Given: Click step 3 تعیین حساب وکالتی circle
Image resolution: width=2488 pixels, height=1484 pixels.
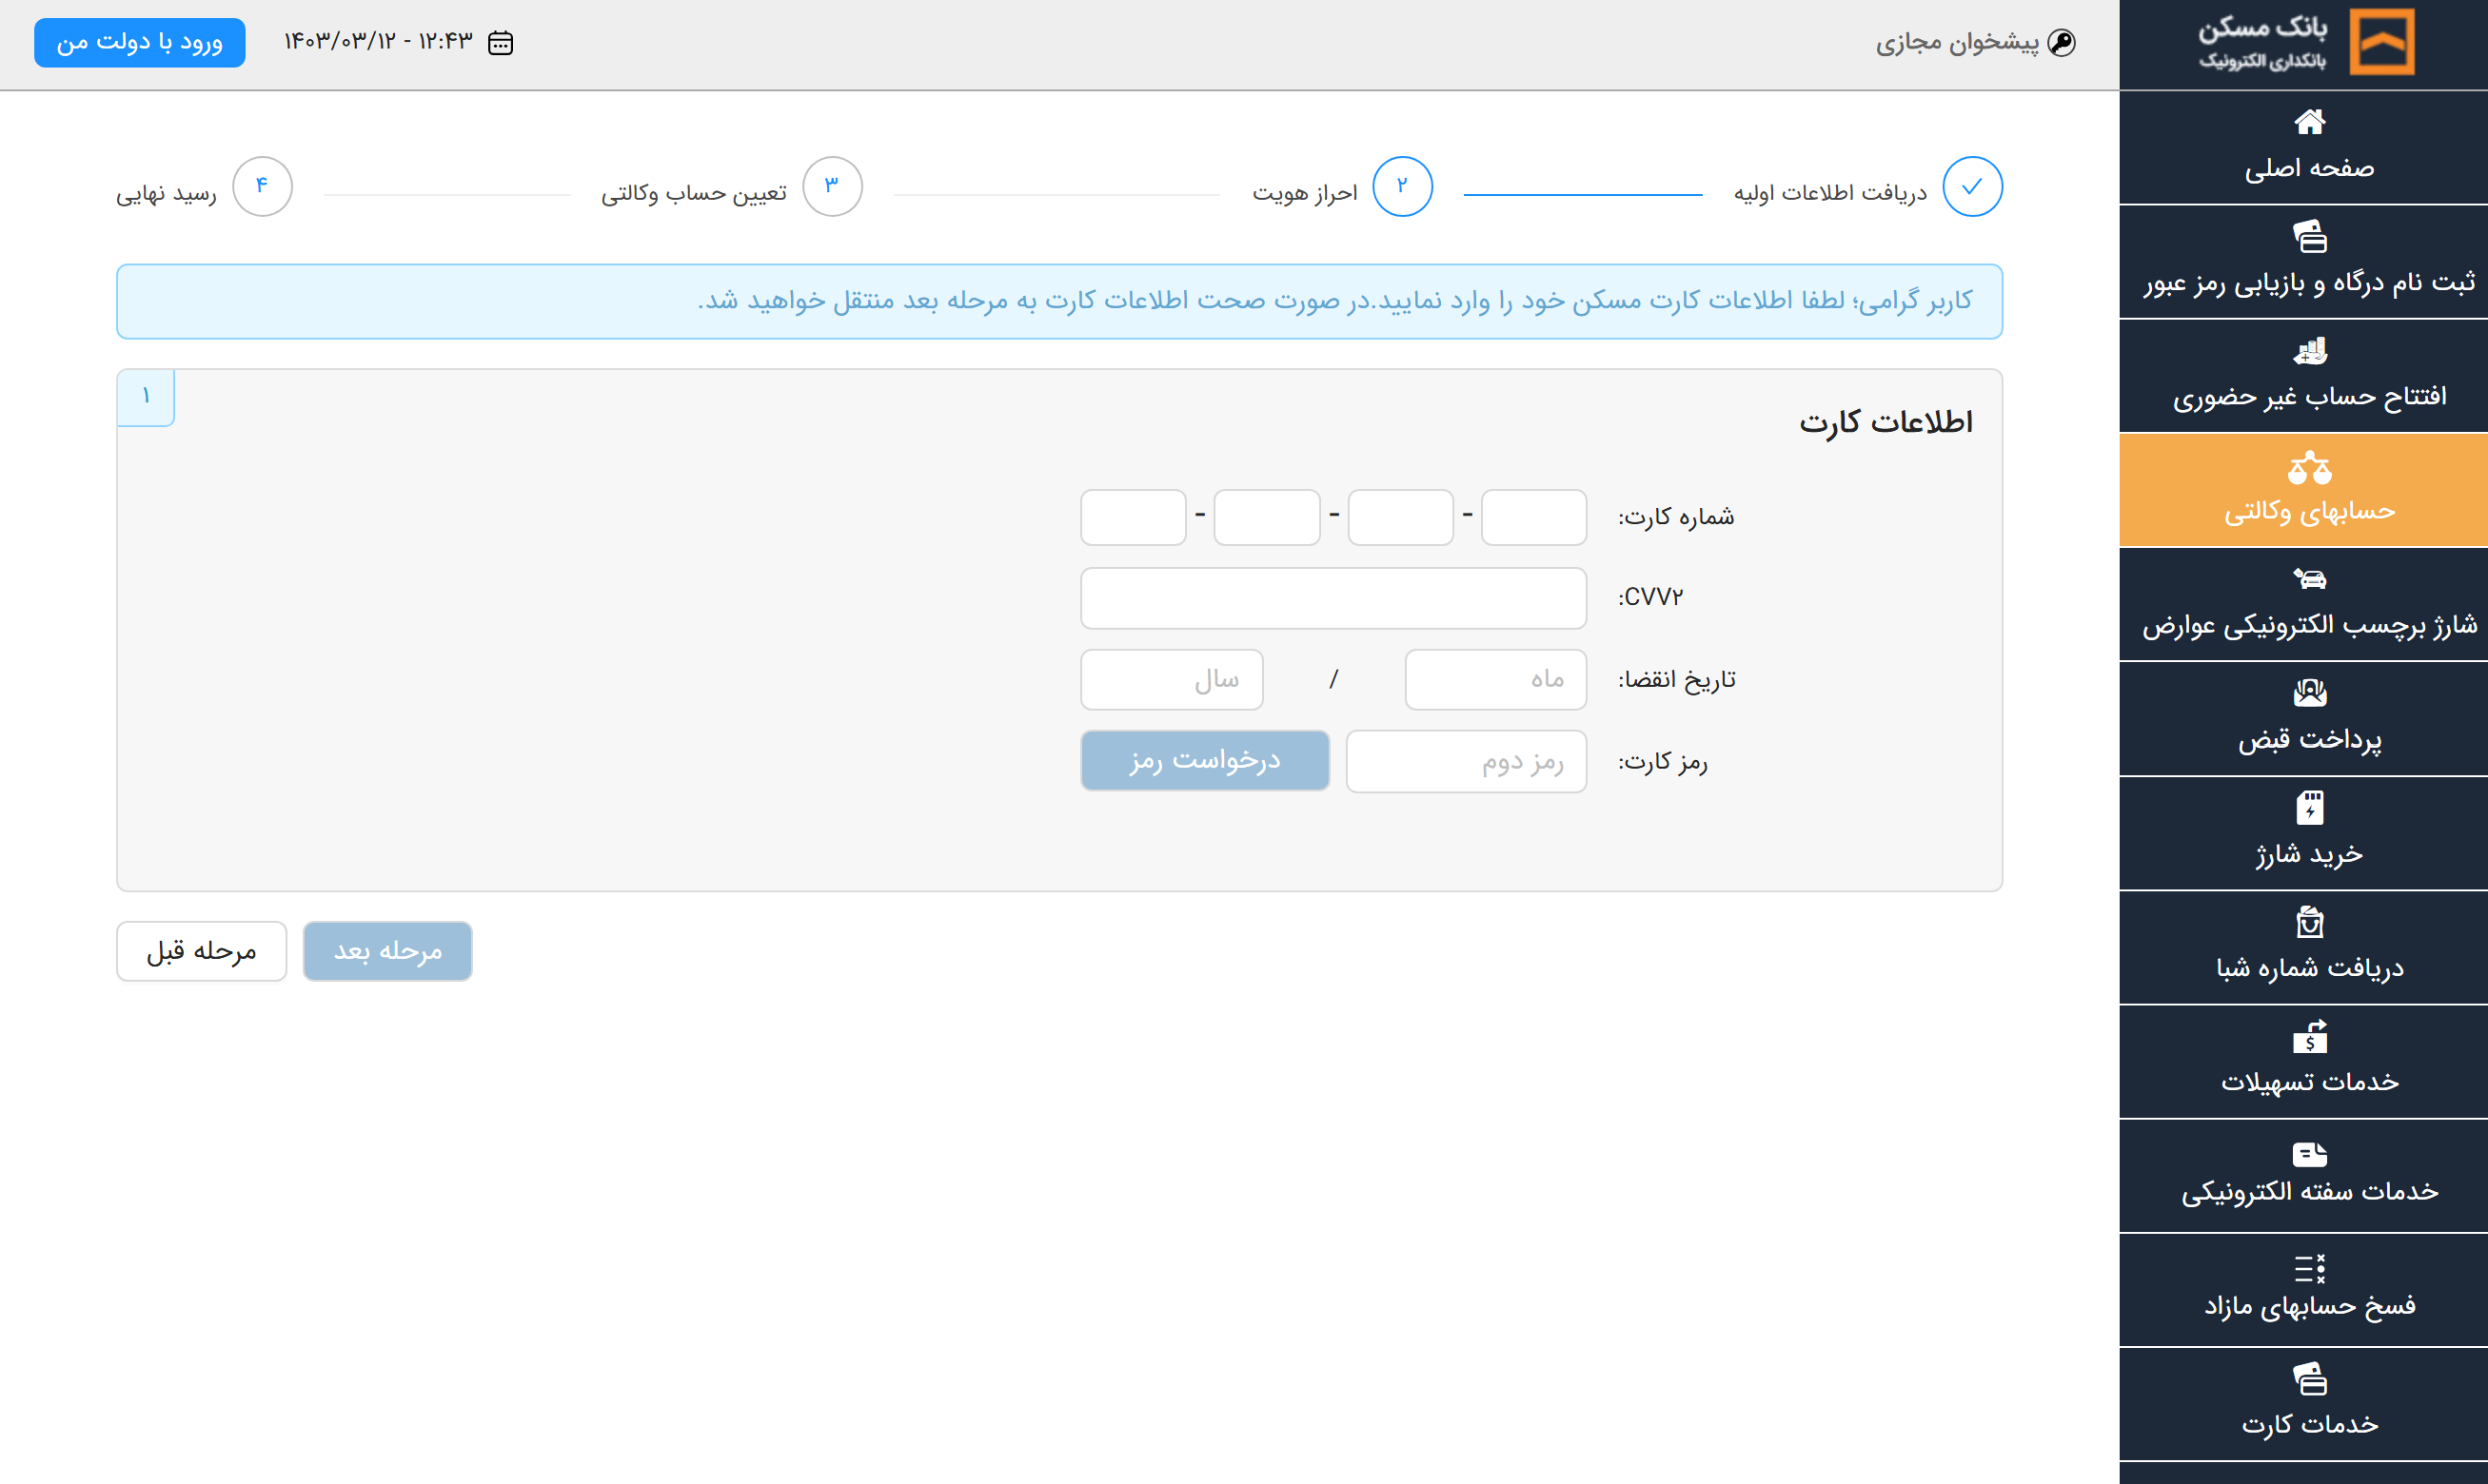Looking at the screenshot, I should (x=832, y=186).
